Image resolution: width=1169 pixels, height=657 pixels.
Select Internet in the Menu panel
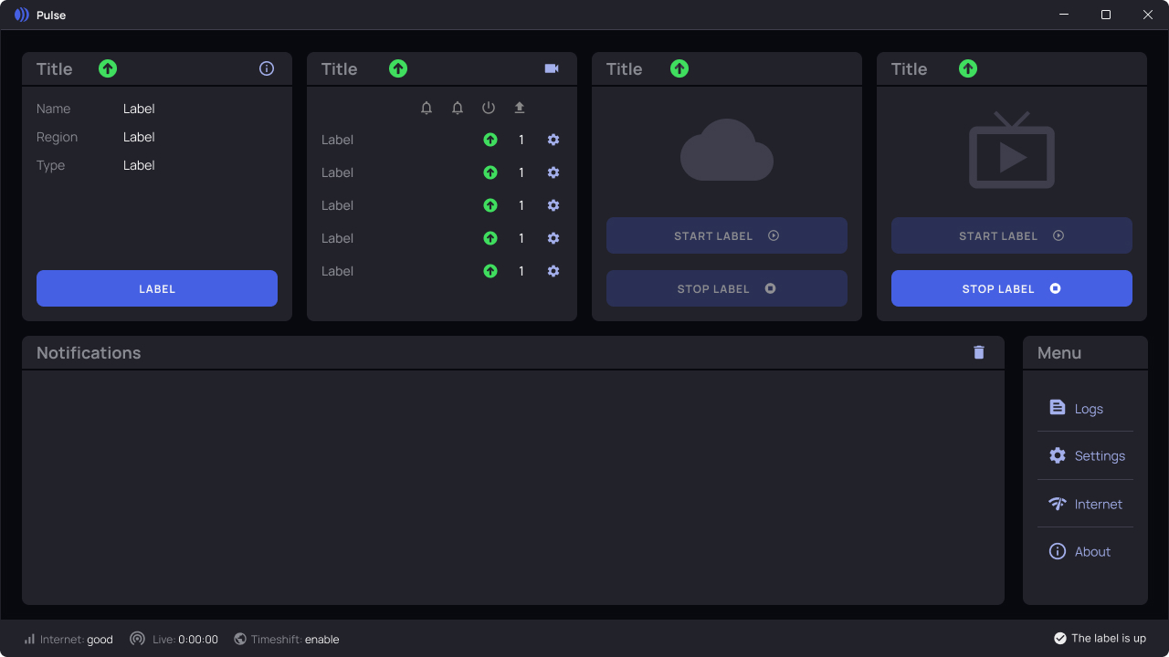[x=1085, y=504]
